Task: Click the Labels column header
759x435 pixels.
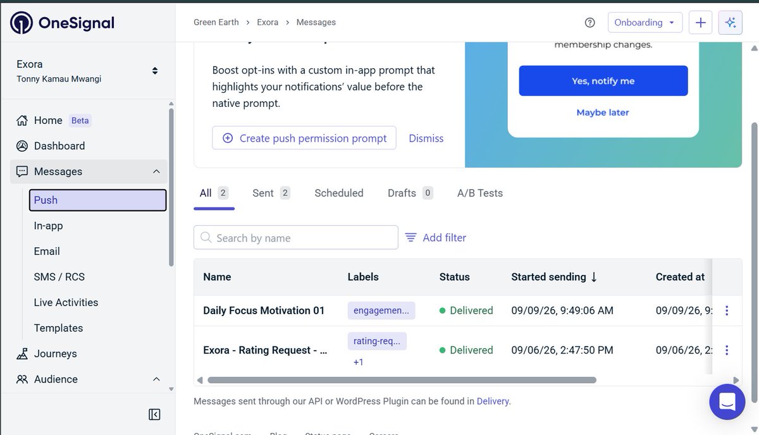Action: (363, 277)
